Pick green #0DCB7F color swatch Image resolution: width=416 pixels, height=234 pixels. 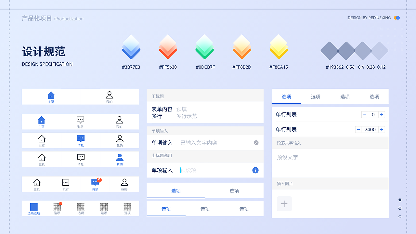click(205, 47)
